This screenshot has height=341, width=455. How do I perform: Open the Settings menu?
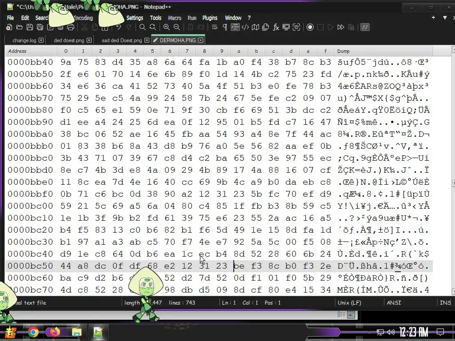(135, 18)
